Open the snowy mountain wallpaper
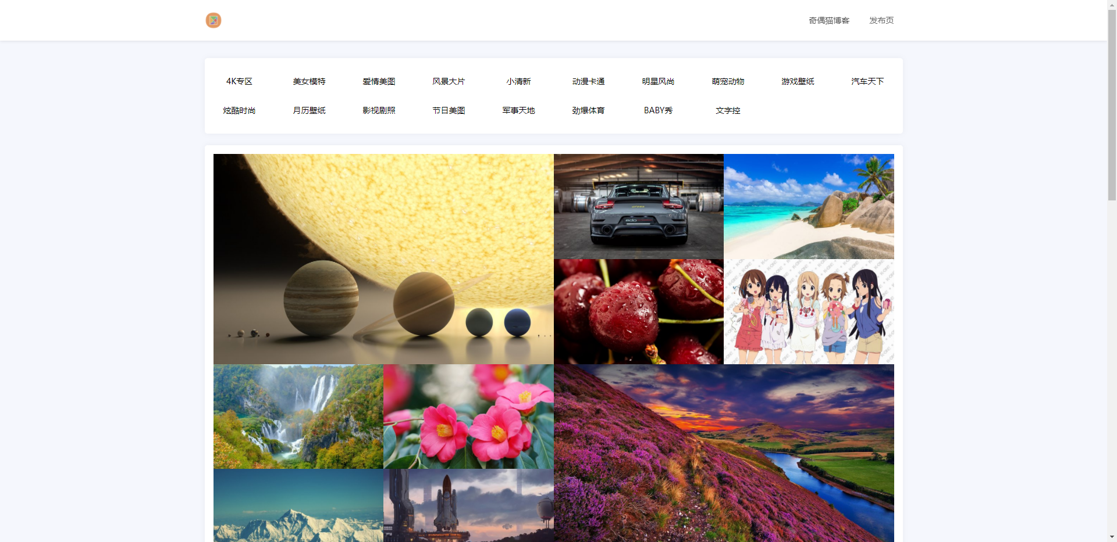This screenshot has height=542, width=1117. pyautogui.click(x=298, y=505)
